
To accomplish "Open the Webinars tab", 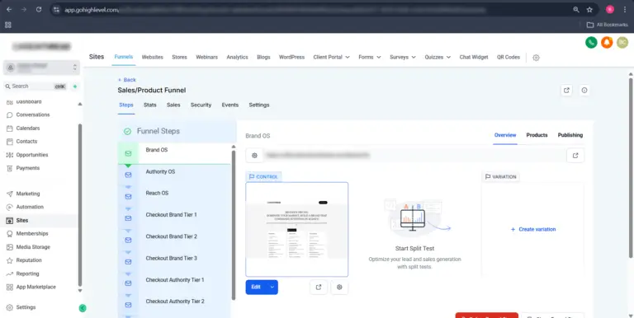I will pyautogui.click(x=207, y=58).
